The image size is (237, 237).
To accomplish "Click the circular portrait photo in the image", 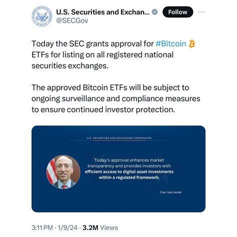I will (x=63, y=172).
